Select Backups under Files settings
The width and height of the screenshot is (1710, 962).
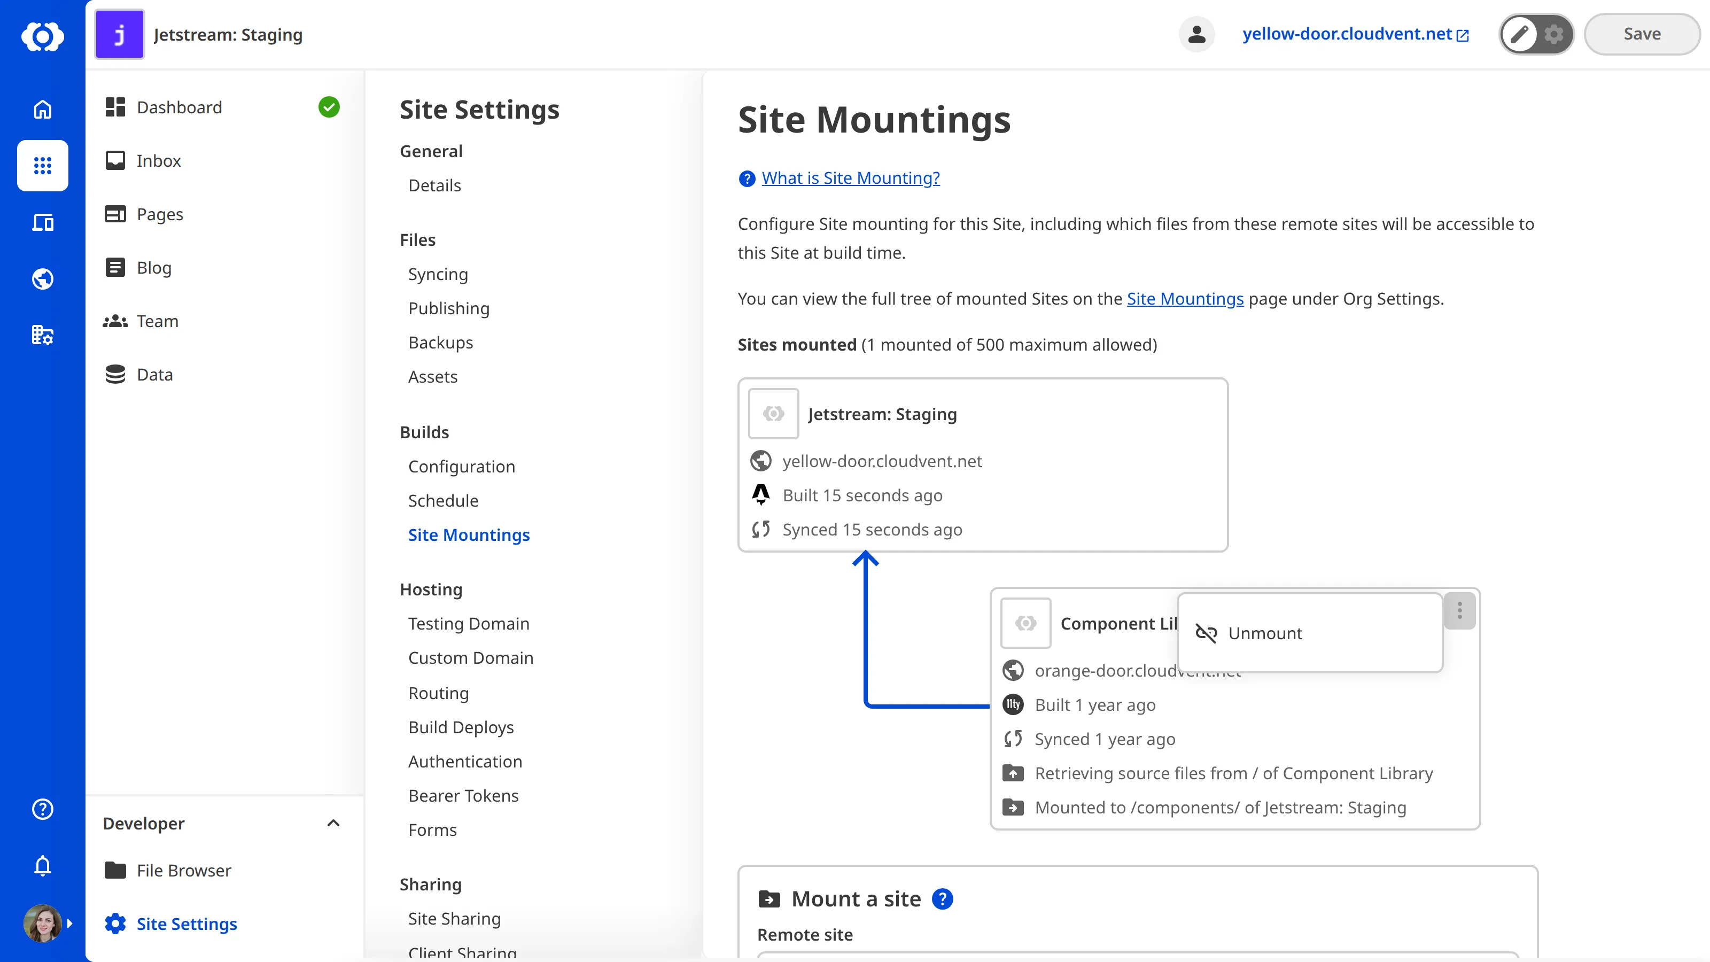[x=440, y=343]
